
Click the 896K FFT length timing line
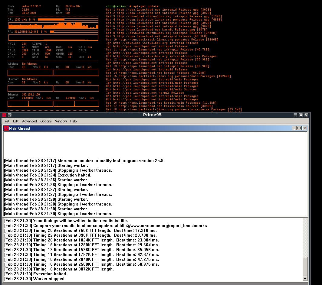click(80, 235)
